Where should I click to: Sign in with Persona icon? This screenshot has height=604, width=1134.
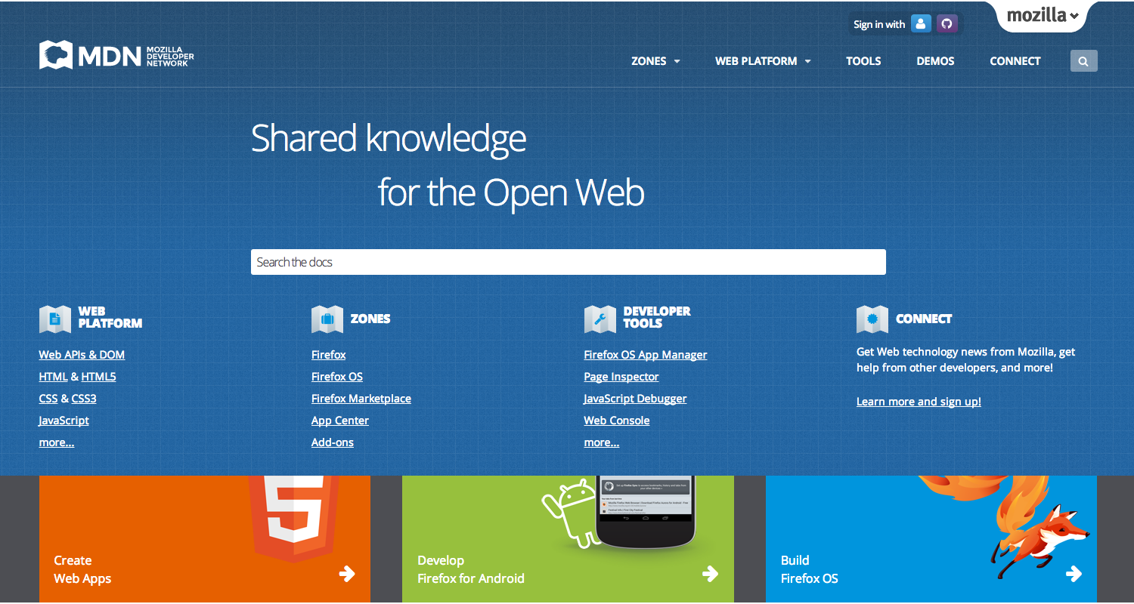[x=921, y=24]
